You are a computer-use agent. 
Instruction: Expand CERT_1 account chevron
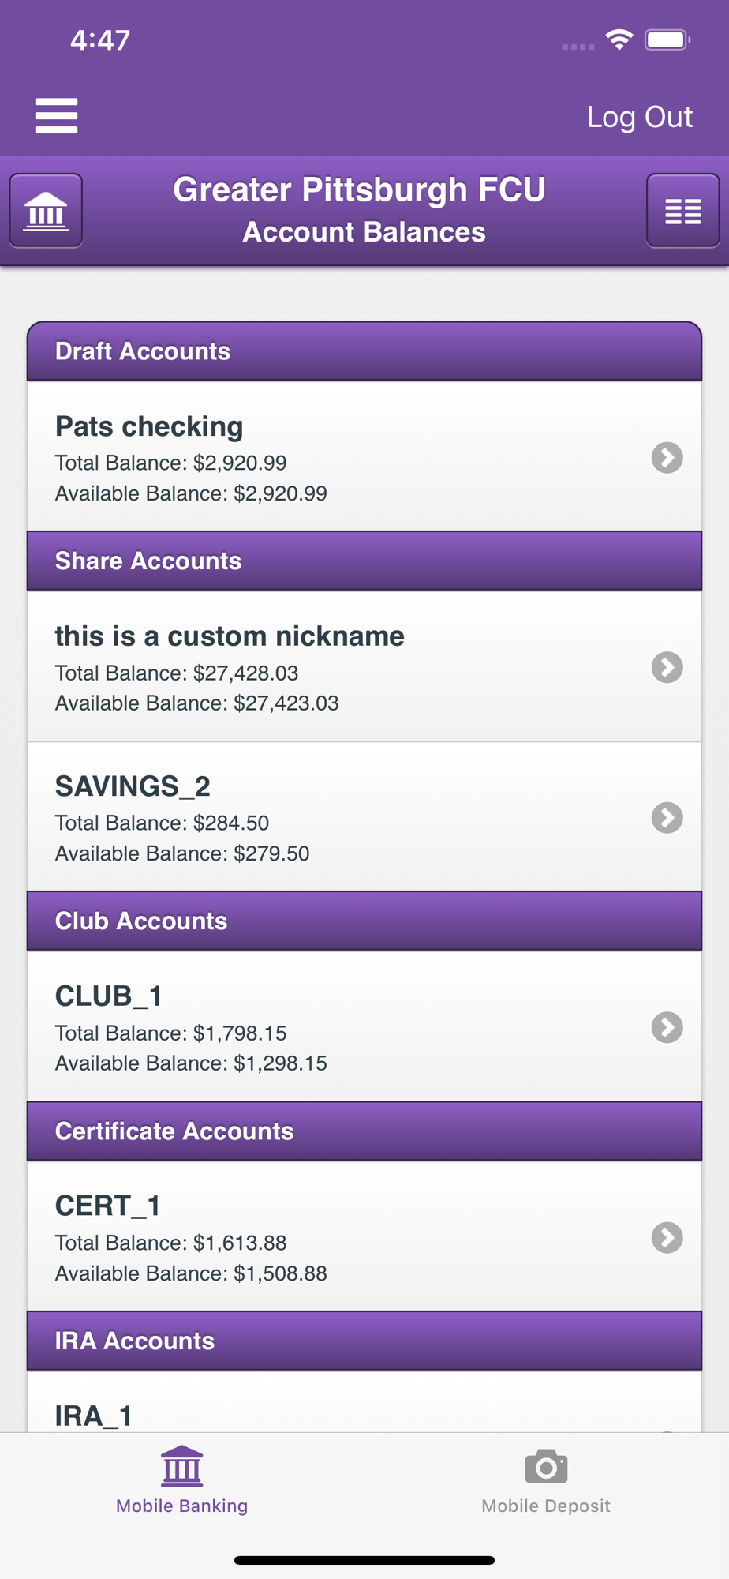point(667,1237)
